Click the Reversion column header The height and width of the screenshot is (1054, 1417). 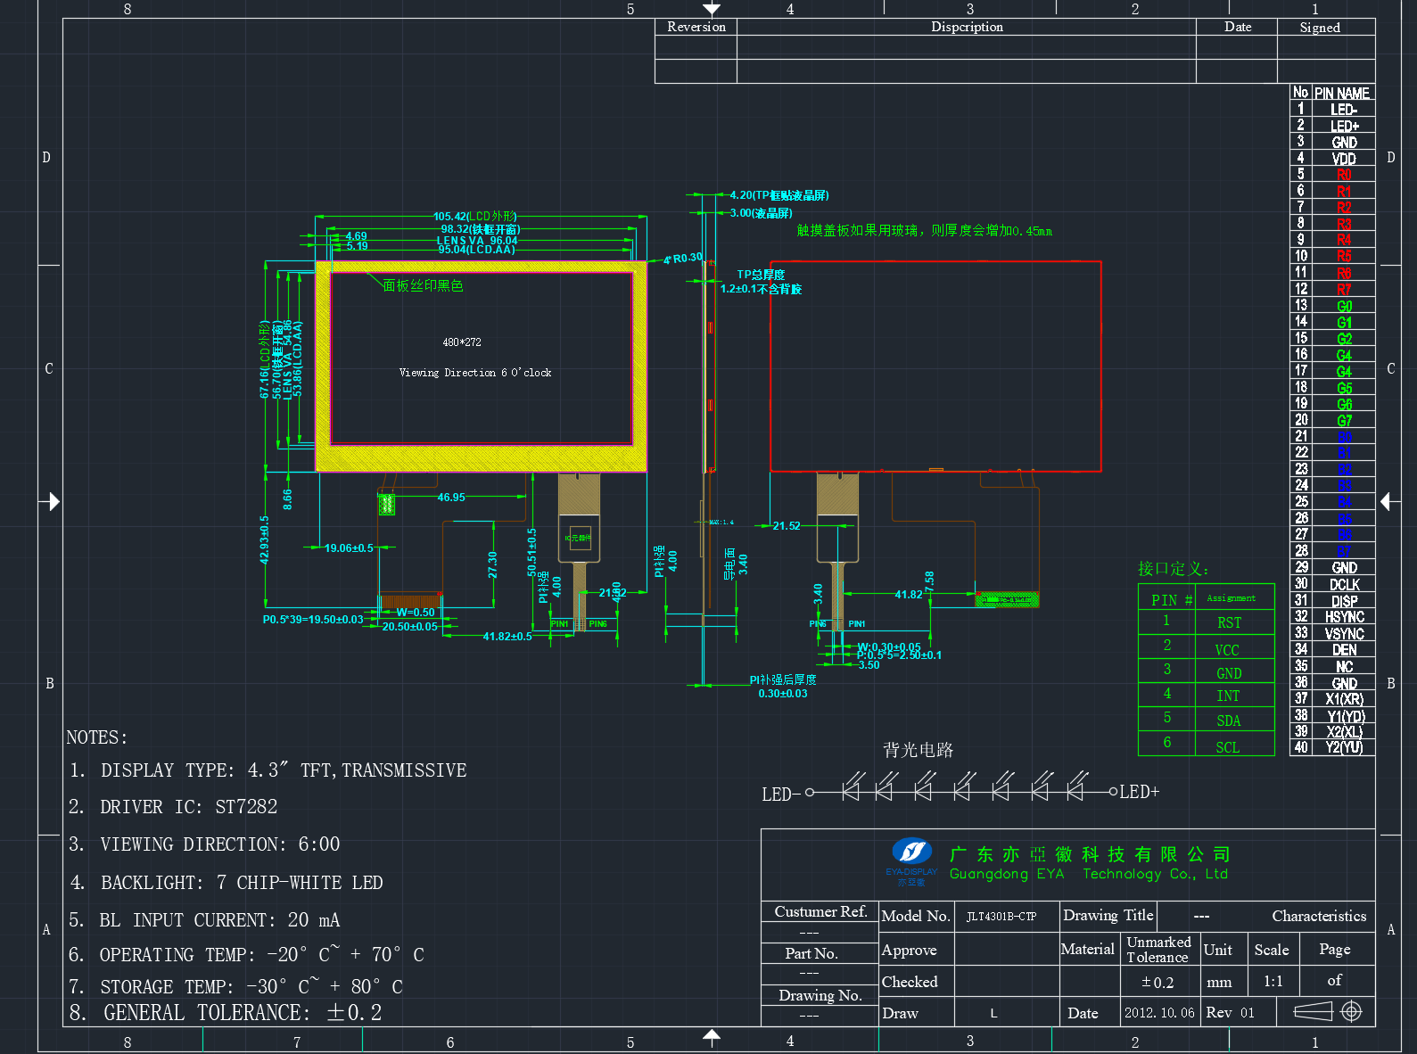(x=696, y=27)
